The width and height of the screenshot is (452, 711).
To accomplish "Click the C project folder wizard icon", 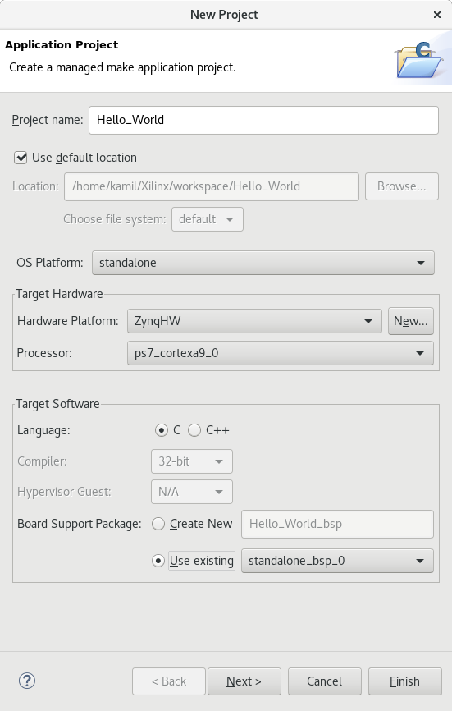I will pyautogui.click(x=419, y=61).
